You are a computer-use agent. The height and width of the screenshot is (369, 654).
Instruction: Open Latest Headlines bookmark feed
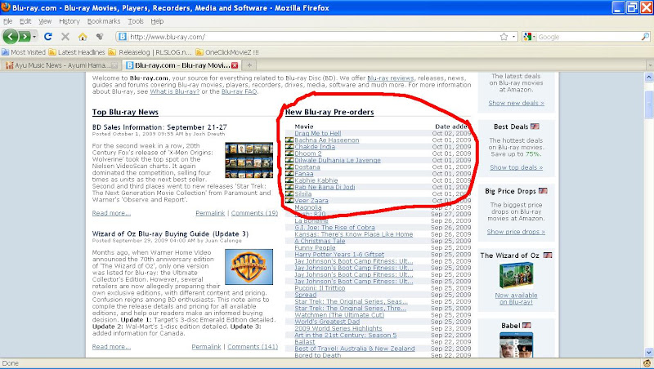[x=77, y=52]
